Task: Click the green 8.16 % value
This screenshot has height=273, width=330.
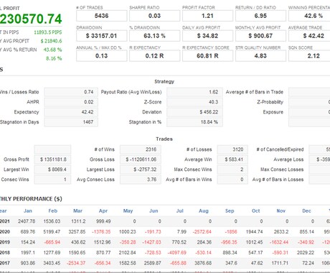Action: [x=54, y=58]
